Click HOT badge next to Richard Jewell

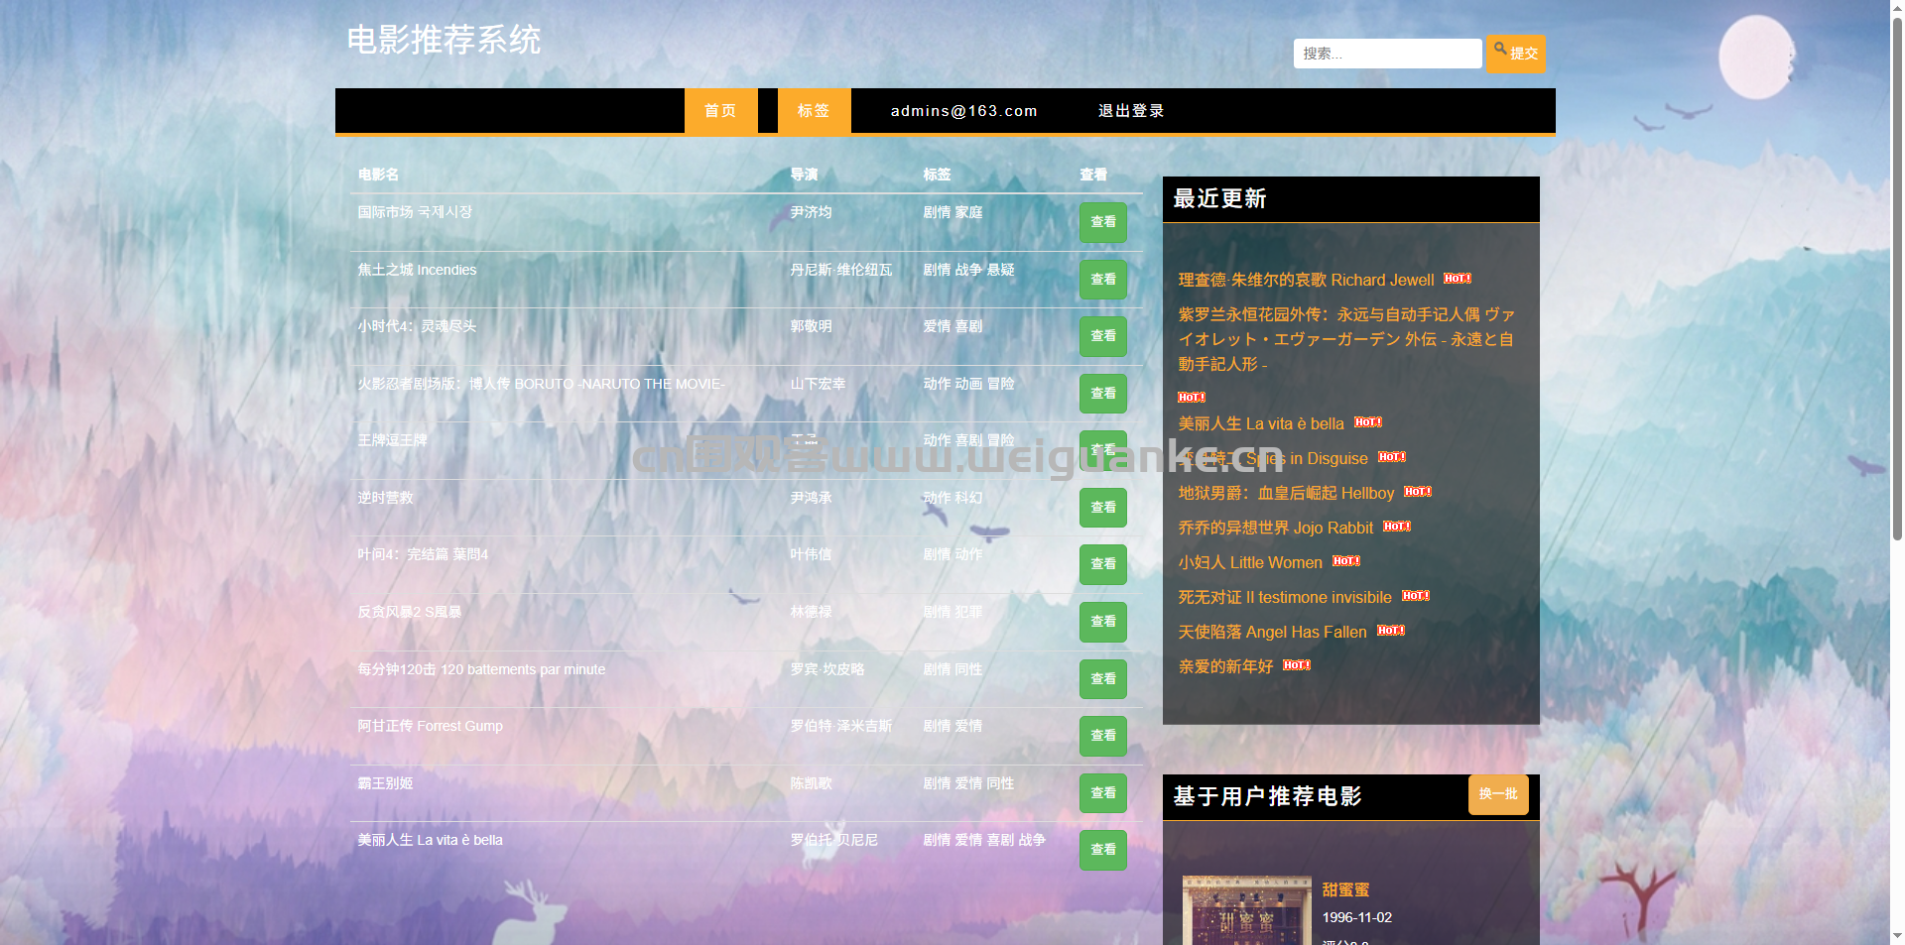click(1458, 279)
